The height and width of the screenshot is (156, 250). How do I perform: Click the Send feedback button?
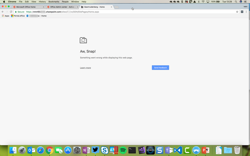(x=160, y=68)
